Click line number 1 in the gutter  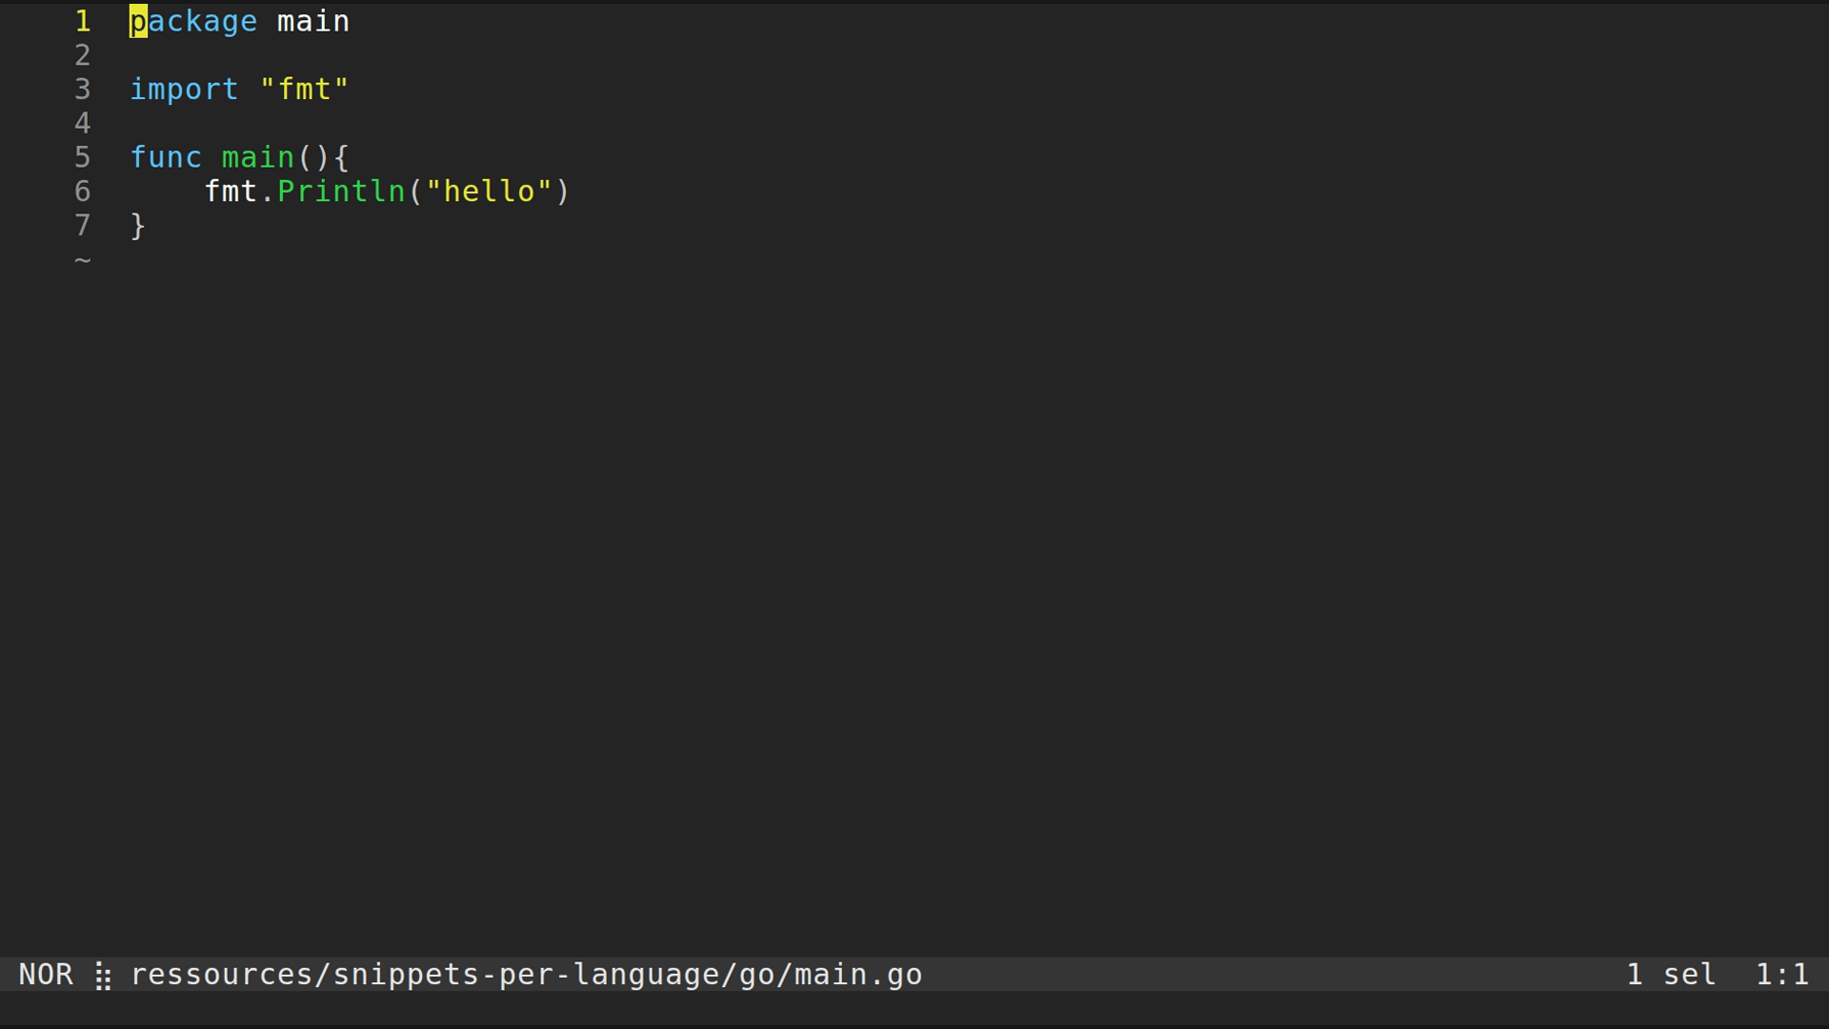tap(83, 21)
